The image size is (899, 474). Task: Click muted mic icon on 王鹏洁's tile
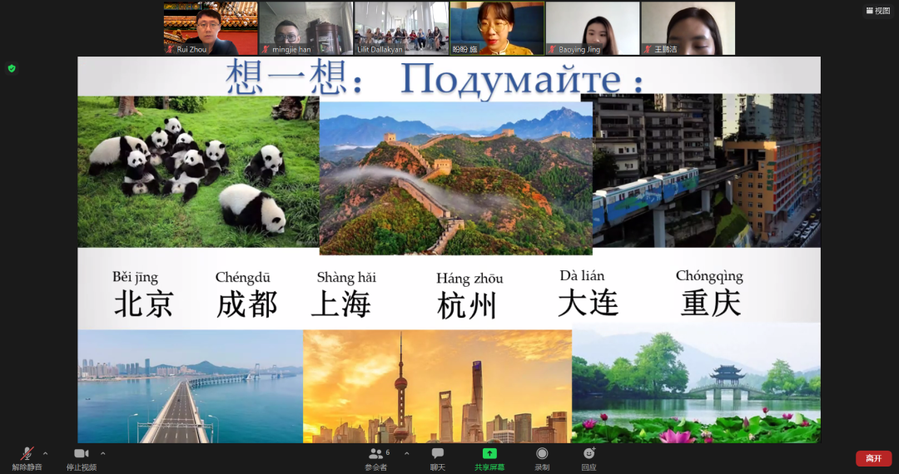648,49
